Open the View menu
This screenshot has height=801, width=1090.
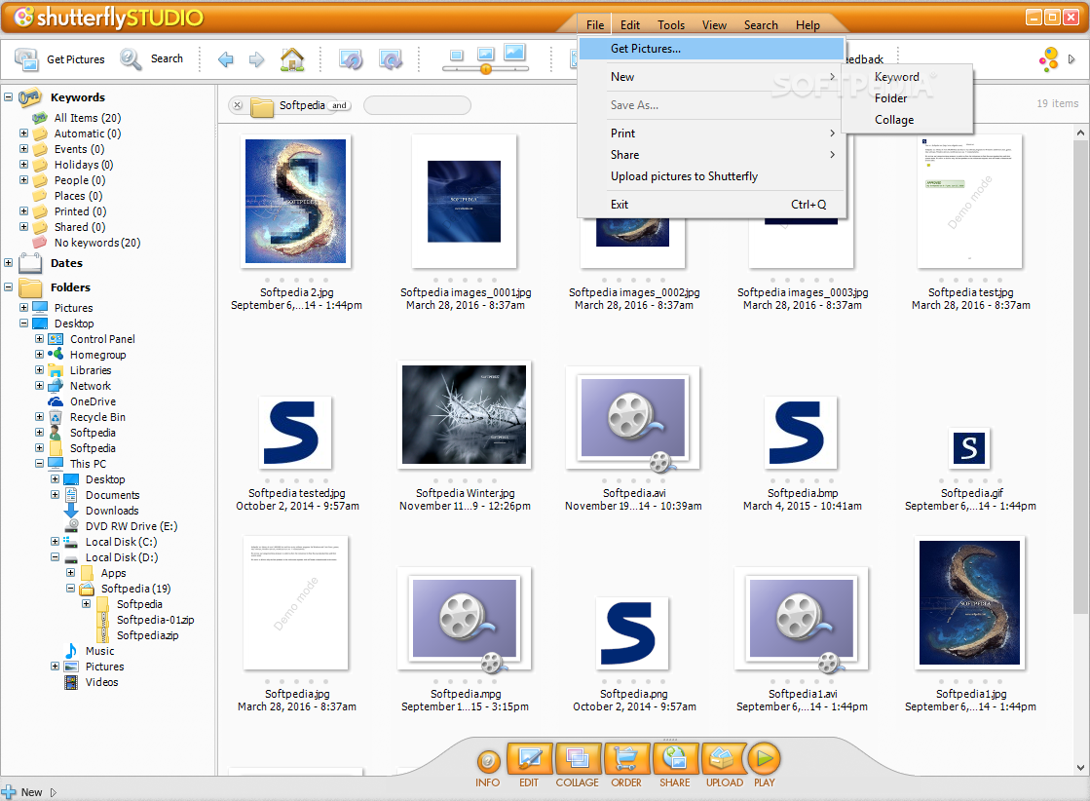(714, 25)
